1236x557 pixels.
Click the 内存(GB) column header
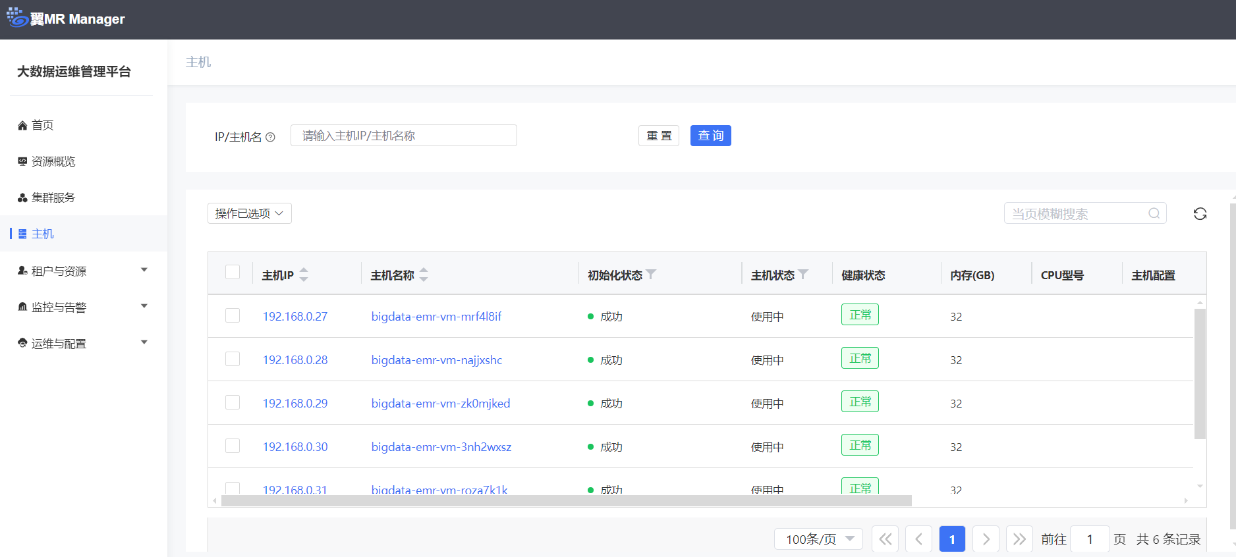coord(972,275)
